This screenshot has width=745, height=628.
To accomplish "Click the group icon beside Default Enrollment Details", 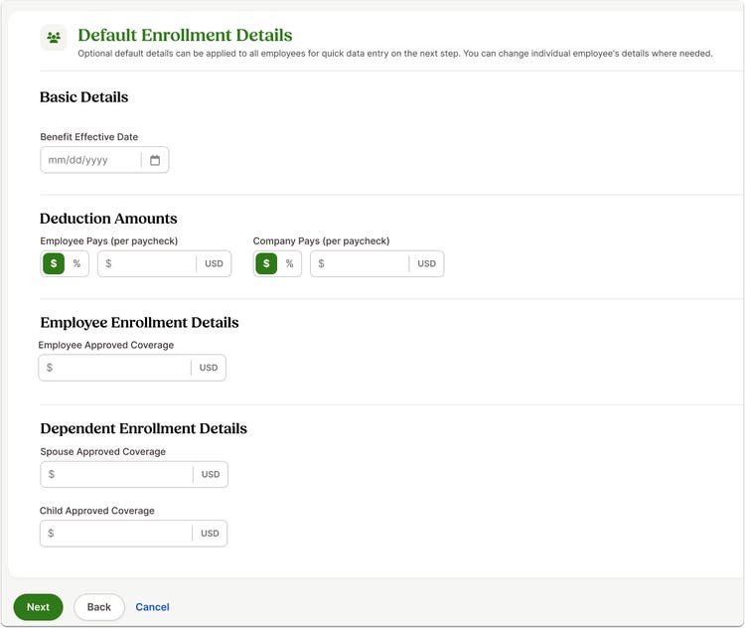I will (x=54, y=37).
